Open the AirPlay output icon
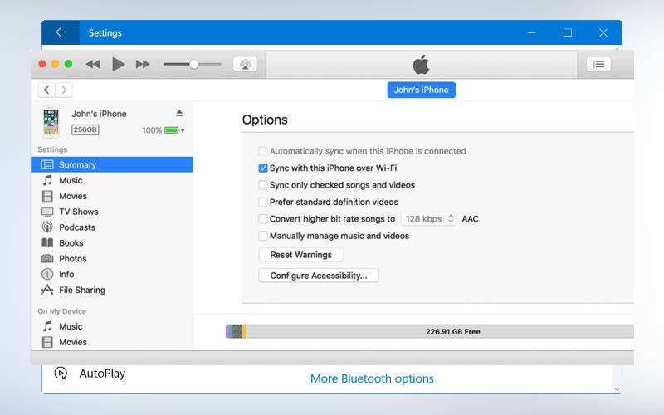This screenshot has width=664, height=415. pyautogui.click(x=245, y=65)
